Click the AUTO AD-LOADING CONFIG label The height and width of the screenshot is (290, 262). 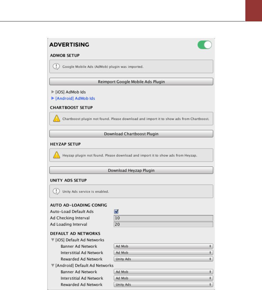pyautogui.click(x=78, y=205)
